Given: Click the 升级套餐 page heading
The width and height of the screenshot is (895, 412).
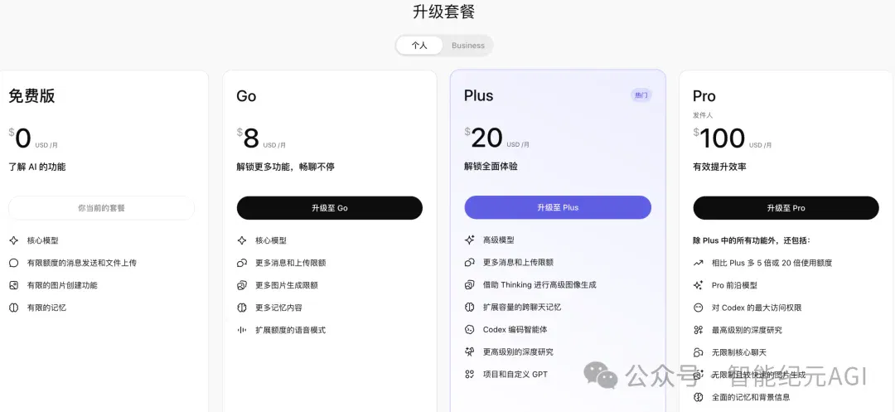Looking at the screenshot, I should click(x=444, y=12).
